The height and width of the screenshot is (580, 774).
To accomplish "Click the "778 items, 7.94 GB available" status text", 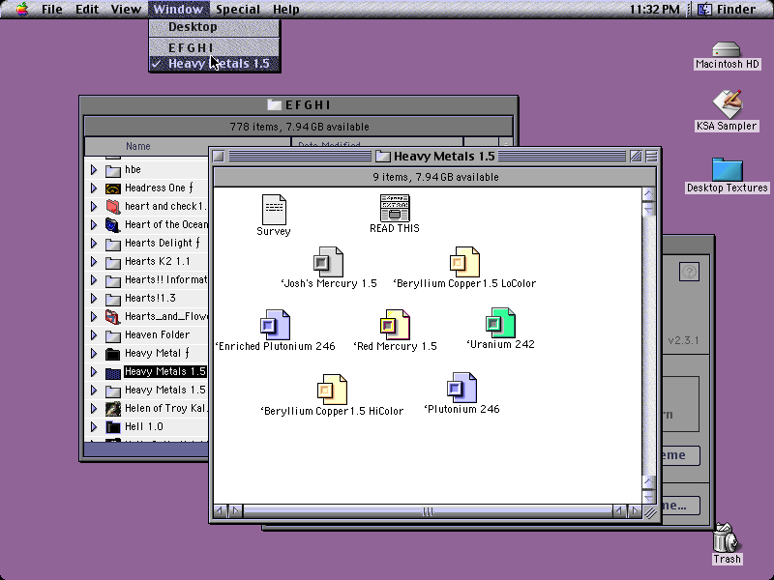I will pyautogui.click(x=299, y=127).
